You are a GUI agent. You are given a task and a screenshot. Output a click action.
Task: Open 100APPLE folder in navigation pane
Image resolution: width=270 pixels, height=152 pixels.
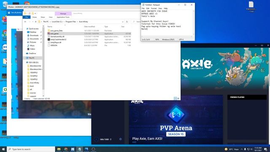click(34, 73)
